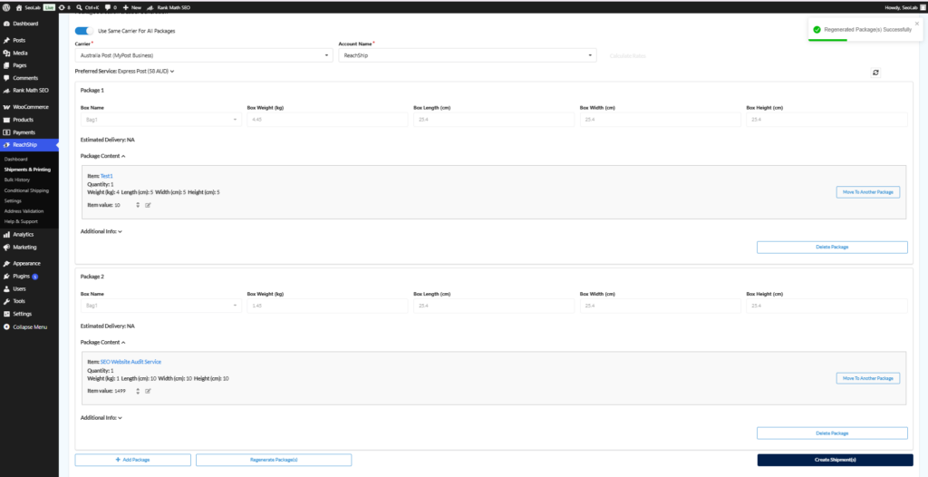Open SeoLab site home icon
The image size is (928, 477).
19,7
